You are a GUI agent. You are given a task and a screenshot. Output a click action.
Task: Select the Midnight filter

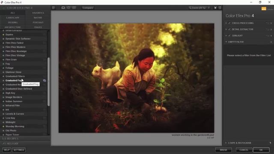10,122
